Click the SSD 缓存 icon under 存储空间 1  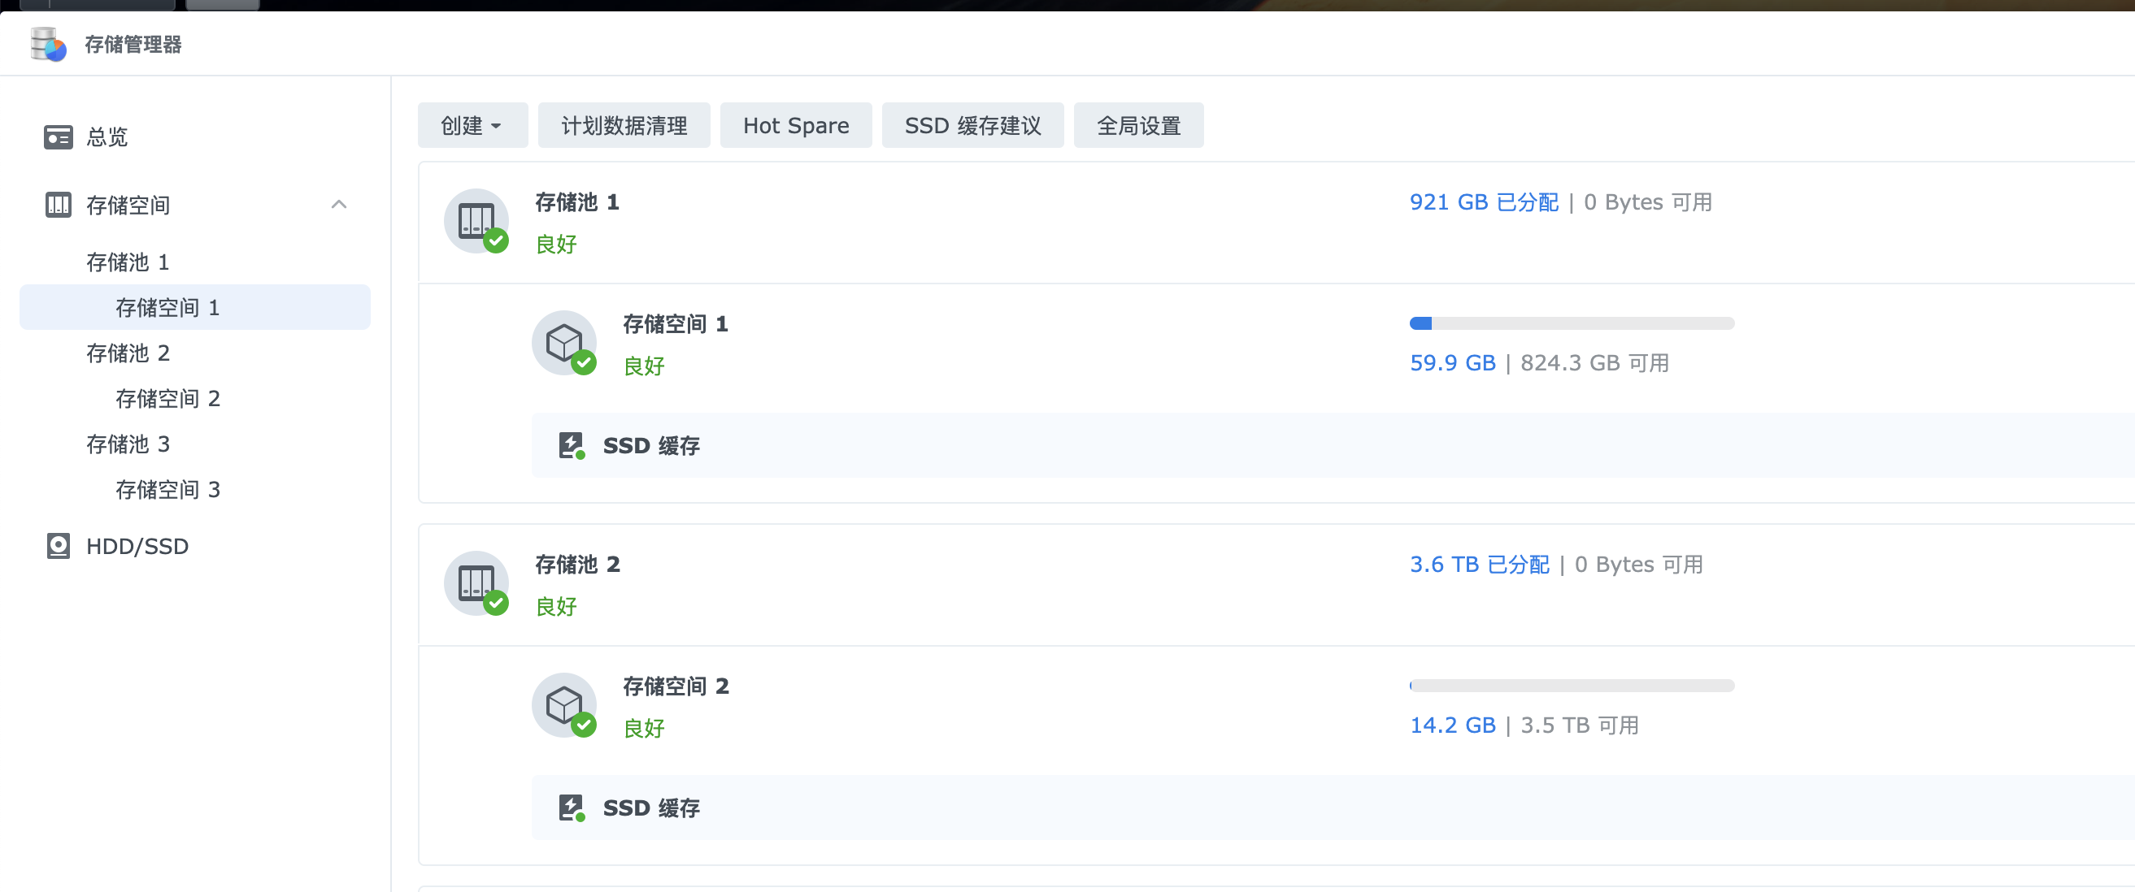tap(571, 445)
